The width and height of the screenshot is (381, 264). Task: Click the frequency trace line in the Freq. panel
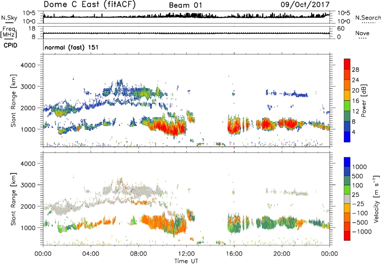point(186,33)
